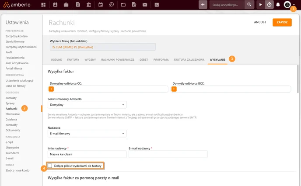This screenshot has height=186, width=301.
Task: Switch to the PROFORMA tab
Action: (161, 60)
